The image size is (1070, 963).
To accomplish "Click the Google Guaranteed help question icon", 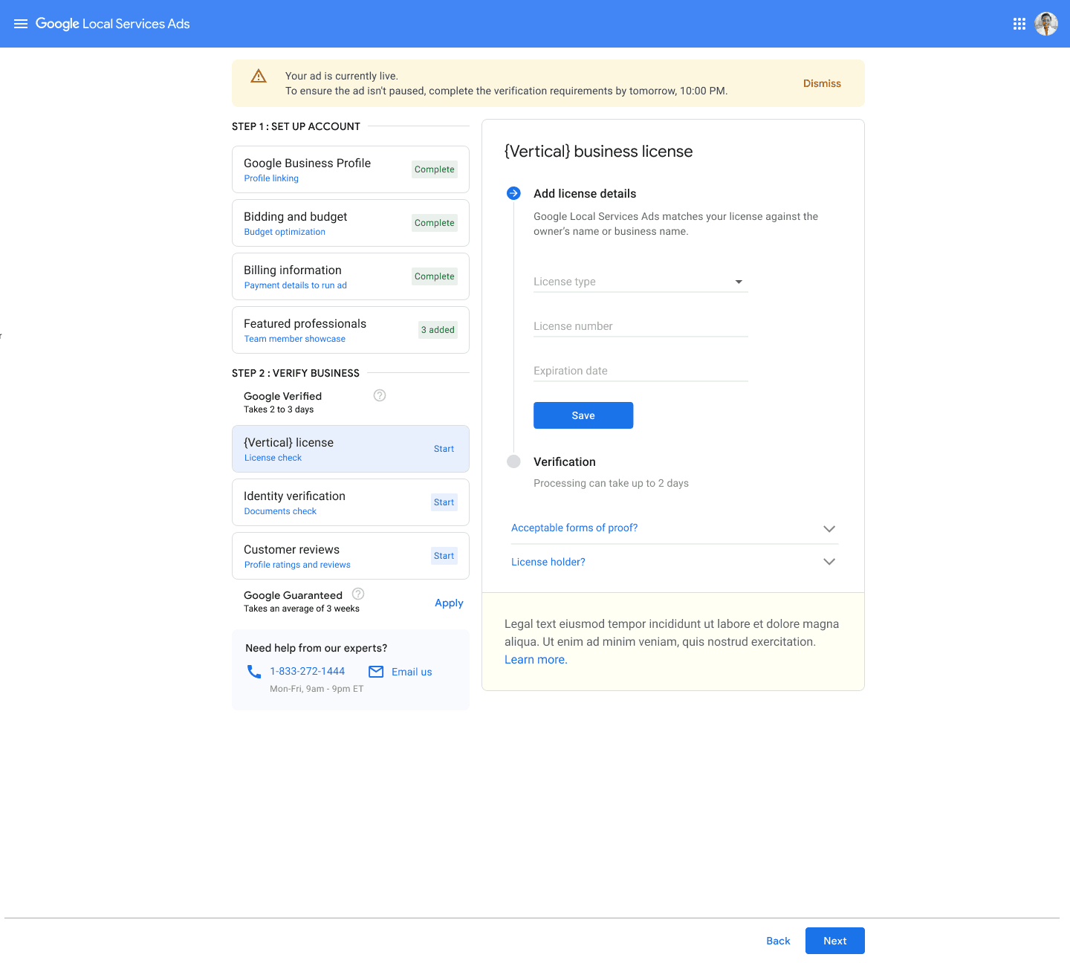I will point(358,594).
